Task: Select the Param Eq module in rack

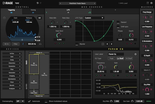Action: (x=34, y=64)
